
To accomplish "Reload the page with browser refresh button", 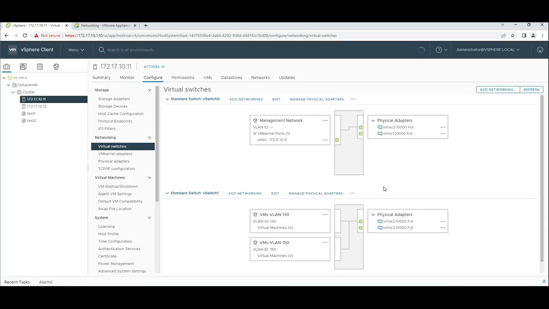I will tap(25, 36).
